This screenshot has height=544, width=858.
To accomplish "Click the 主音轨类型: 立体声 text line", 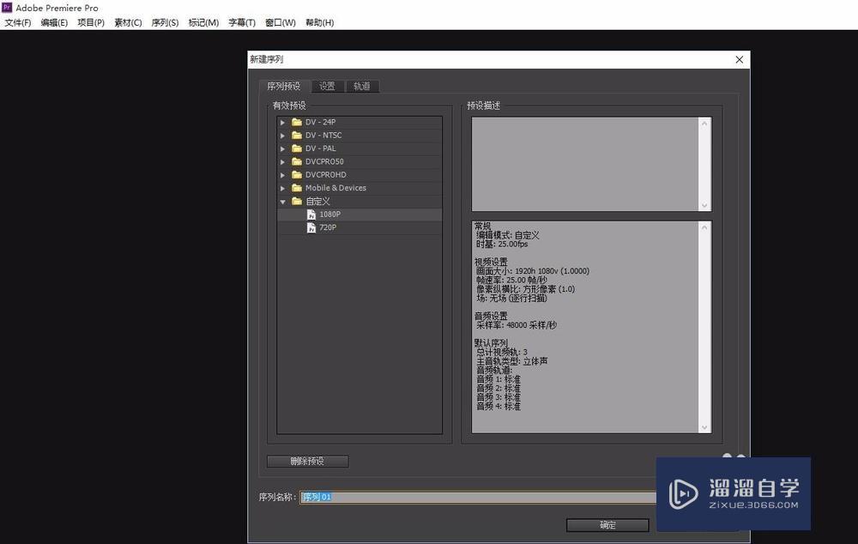I will click(x=511, y=361).
